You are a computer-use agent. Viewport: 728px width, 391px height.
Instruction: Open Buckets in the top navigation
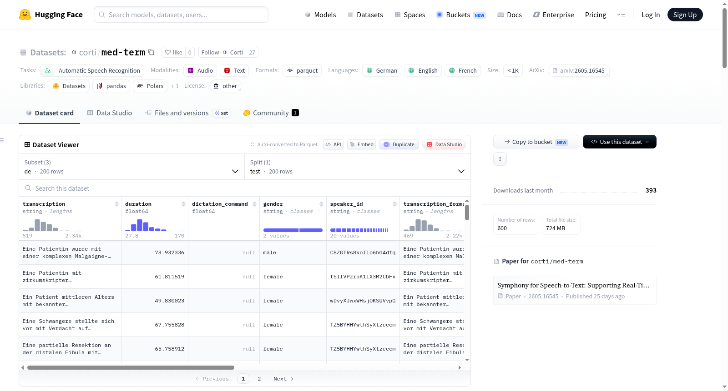click(461, 15)
